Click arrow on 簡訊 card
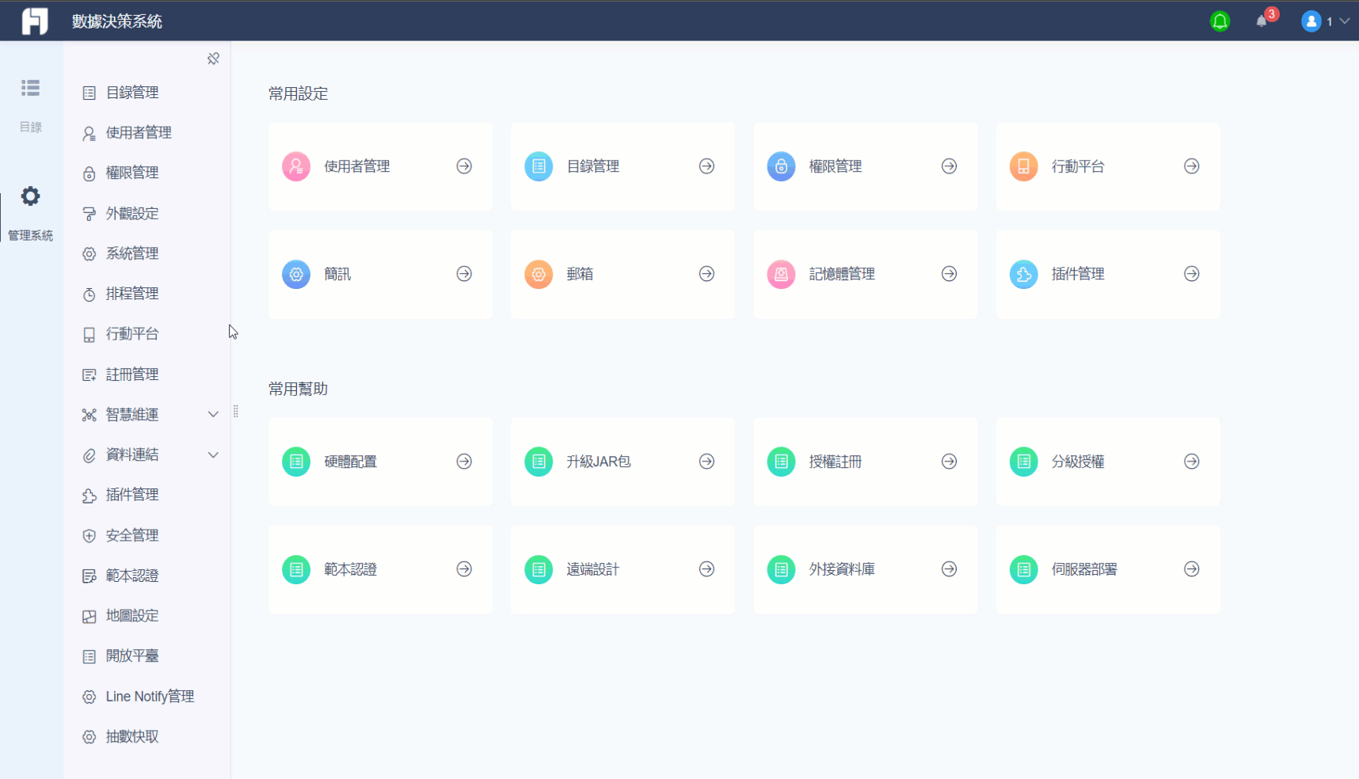 point(465,274)
